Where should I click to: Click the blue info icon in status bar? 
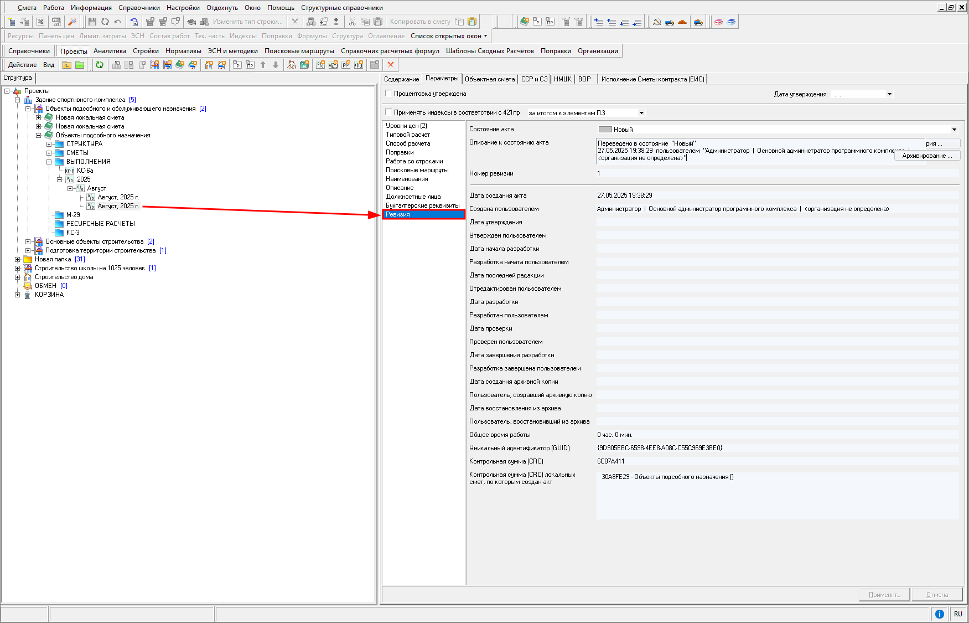pos(939,614)
